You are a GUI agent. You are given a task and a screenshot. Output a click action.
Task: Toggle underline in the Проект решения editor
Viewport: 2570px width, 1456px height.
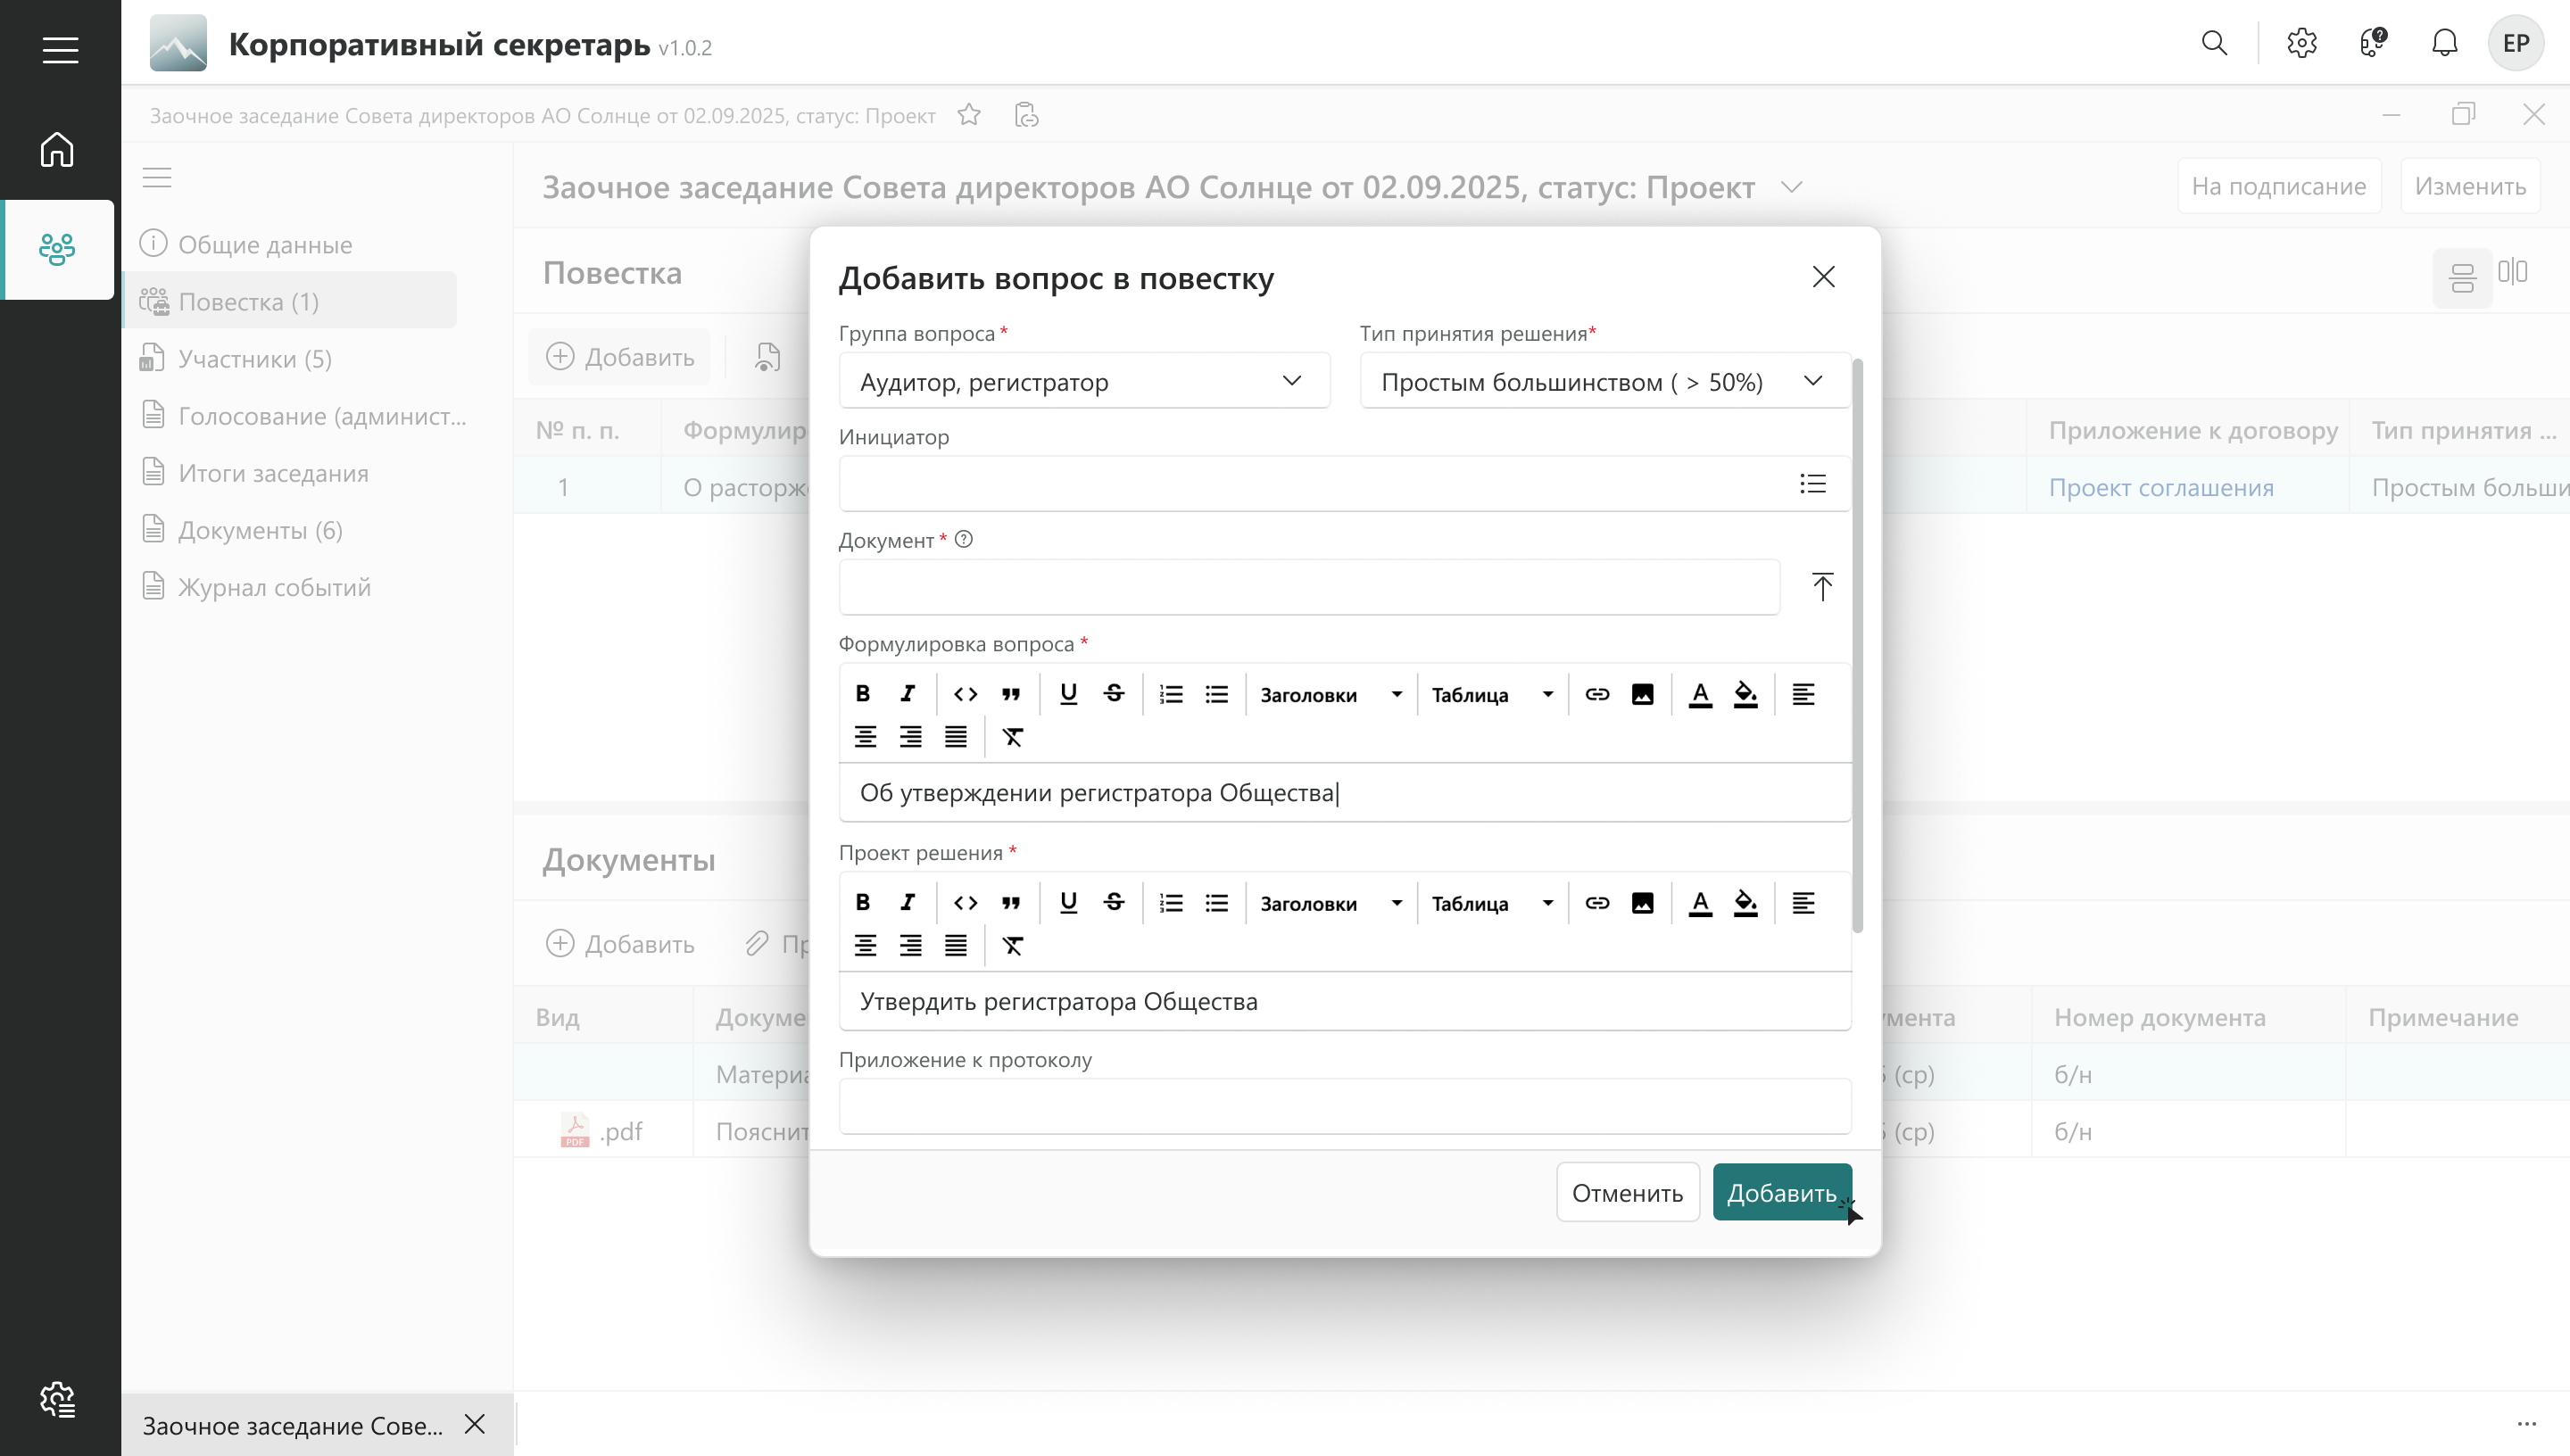(x=1068, y=903)
